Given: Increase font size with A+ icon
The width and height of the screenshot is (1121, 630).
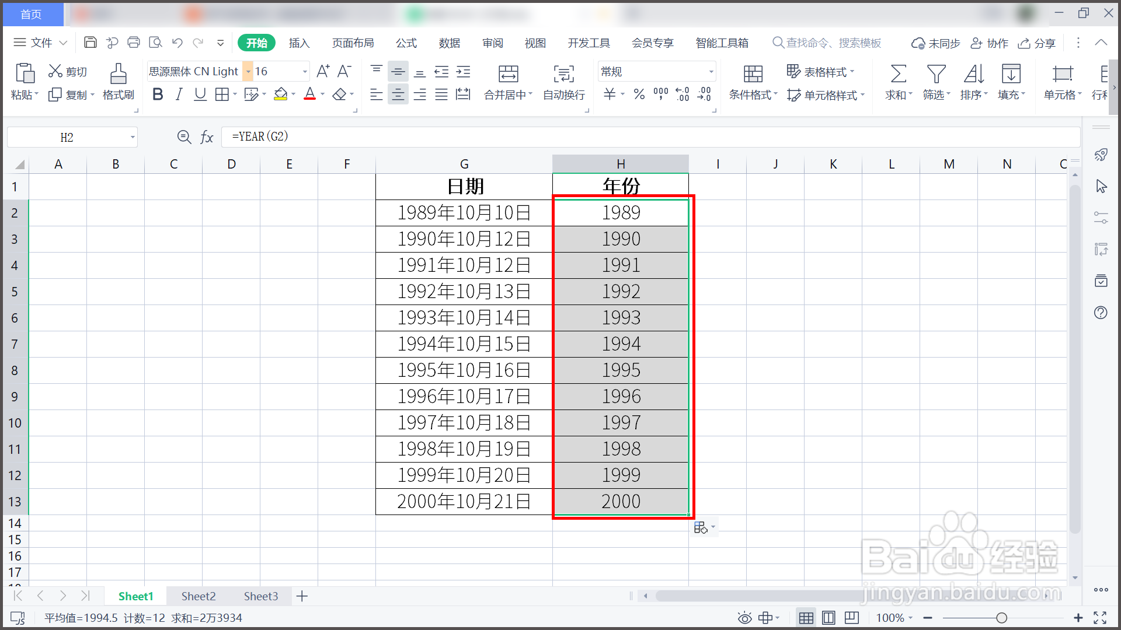Looking at the screenshot, I should (323, 71).
